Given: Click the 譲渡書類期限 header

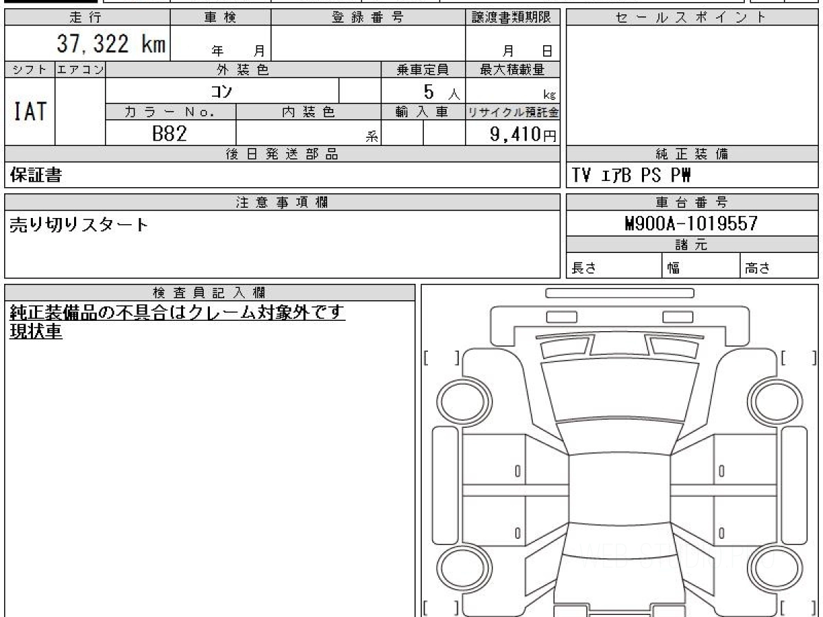Looking at the screenshot, I should (513, 19).
